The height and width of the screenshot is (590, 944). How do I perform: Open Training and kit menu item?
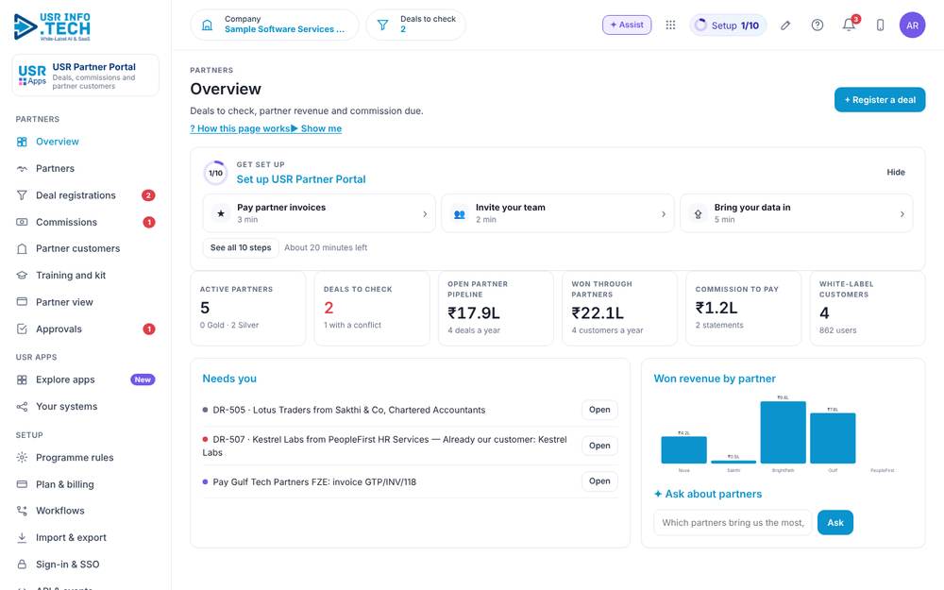86,275
